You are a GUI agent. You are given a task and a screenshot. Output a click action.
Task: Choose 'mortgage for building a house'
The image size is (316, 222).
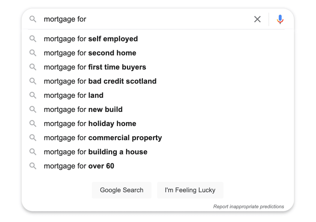pyautogui.click(x=96, y=152)
